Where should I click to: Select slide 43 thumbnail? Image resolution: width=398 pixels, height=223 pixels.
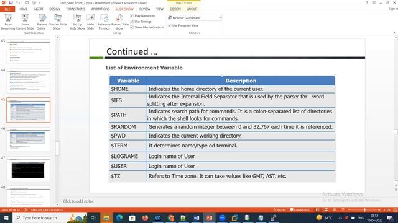pyautogui.click(x=29, y=51)
